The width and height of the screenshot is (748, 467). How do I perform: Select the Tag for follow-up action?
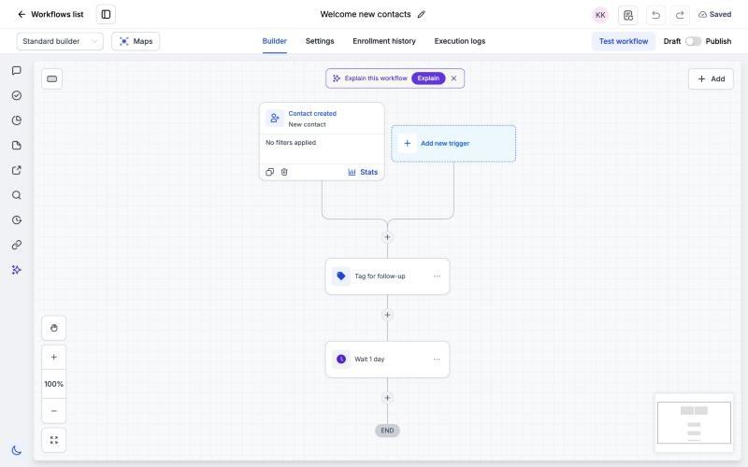click(x=387, y=276)
